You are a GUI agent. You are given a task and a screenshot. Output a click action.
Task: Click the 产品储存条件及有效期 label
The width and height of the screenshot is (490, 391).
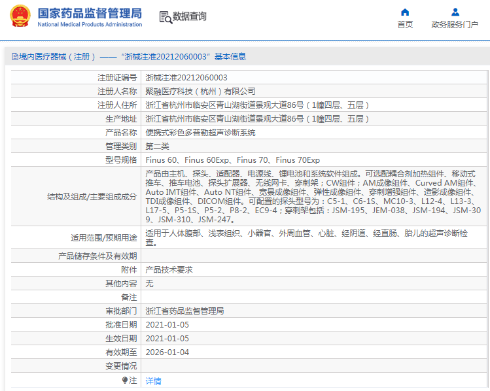(x=97, y=256)
